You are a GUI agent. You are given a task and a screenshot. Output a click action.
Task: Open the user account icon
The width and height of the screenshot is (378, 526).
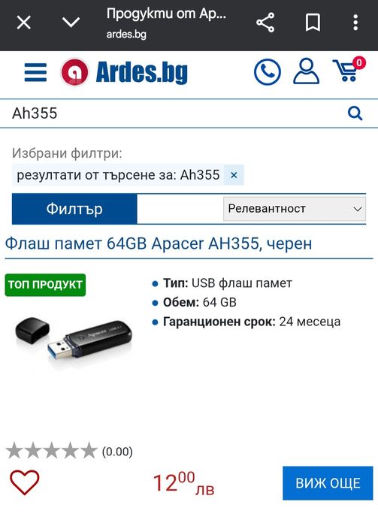[306, 71]
